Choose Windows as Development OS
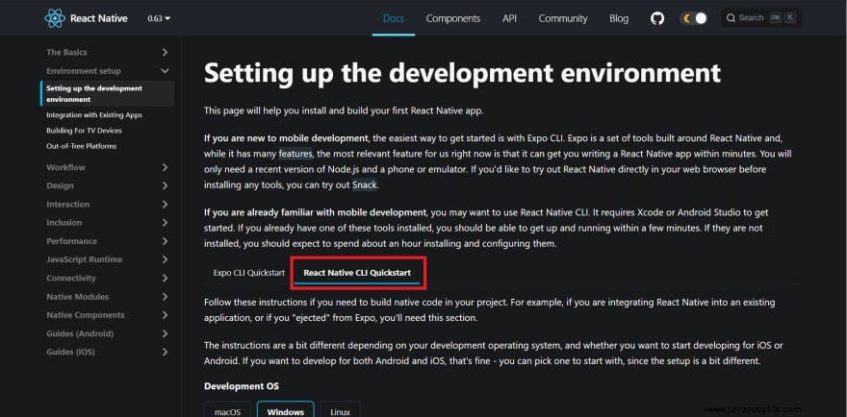The width and height of the screenshot is (847, 417). pyautogui.click(x=285, y=411)
